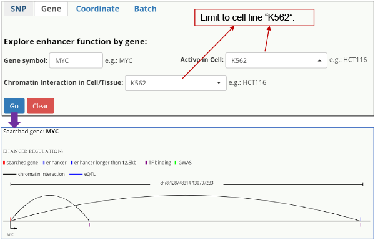
Task: Click the Chromatin Interaction dropdown arrow
Action: point(219,83)
